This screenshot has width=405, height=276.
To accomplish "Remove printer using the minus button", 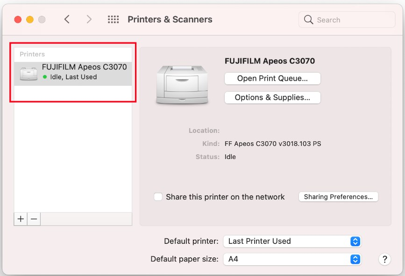I will coord(34,219).
